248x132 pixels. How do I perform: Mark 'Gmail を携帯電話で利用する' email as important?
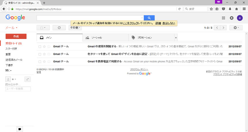49,62
